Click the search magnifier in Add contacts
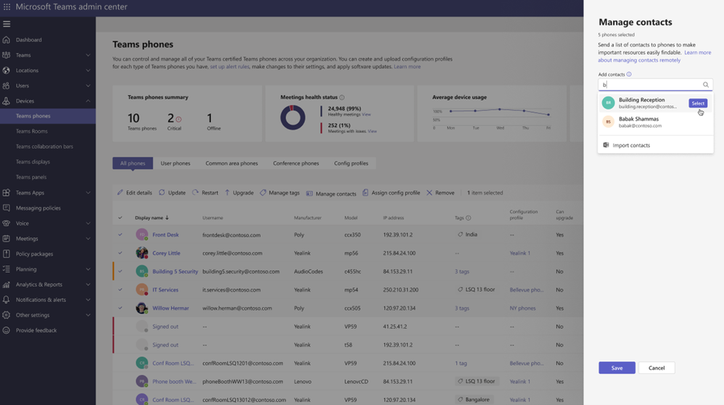 706,84
